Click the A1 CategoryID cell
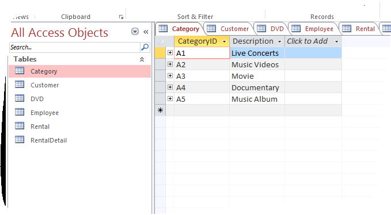Viewport: 391px width, 215px height. coord(202,53)
